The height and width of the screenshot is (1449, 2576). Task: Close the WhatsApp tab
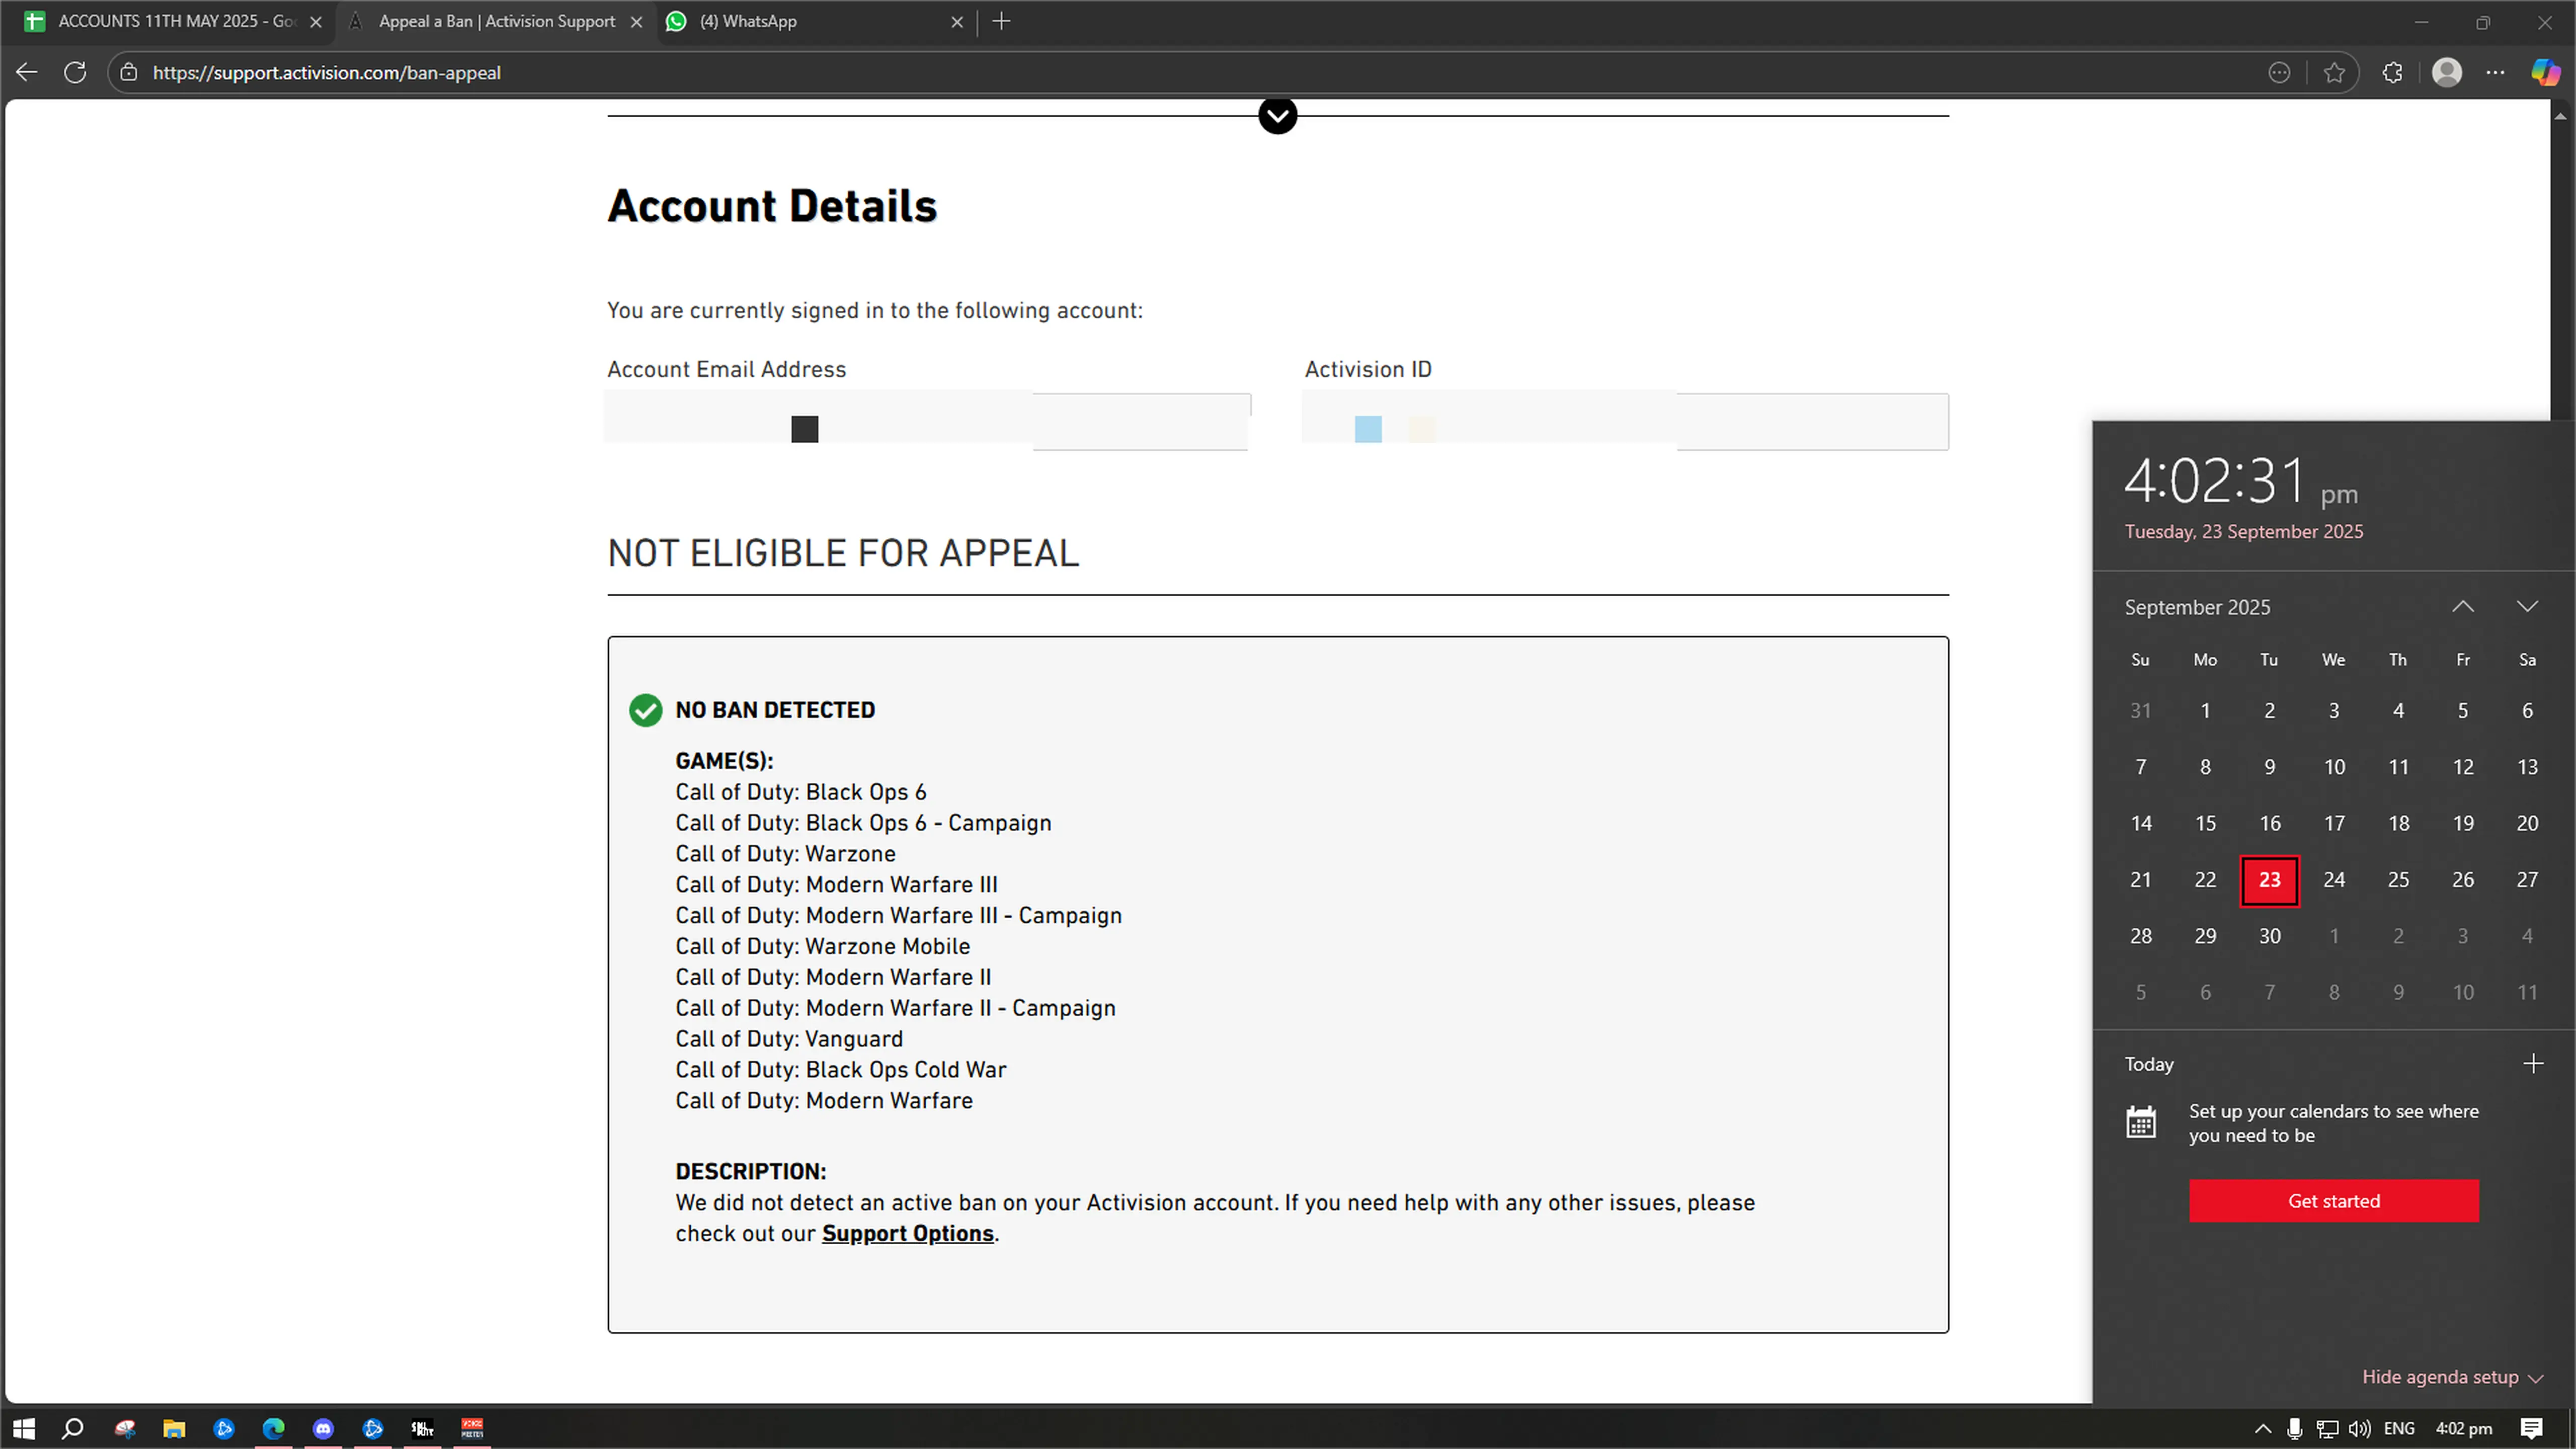pyautogui.click(x=957, y=21)
